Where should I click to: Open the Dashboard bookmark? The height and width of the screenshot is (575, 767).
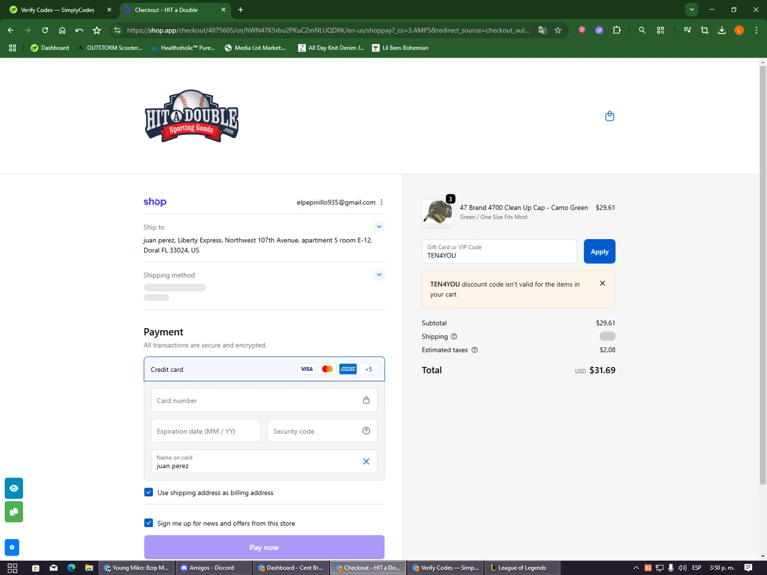tap(50, 48)
